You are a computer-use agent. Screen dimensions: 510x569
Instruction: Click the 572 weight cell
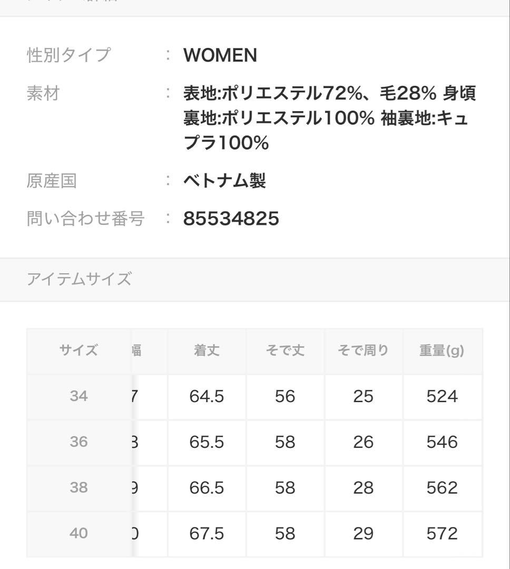[x=442, y=534]
